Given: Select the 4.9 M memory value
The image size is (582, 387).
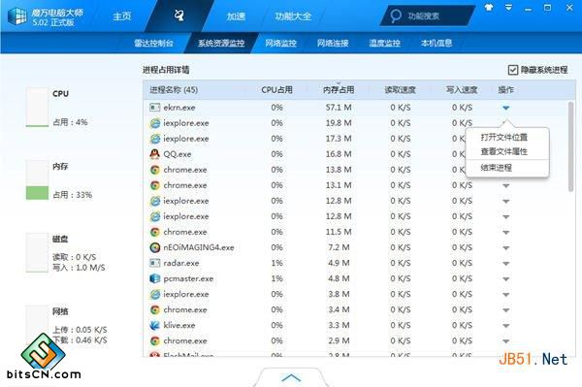Looking at the screenshot, I should click(339, 263).
